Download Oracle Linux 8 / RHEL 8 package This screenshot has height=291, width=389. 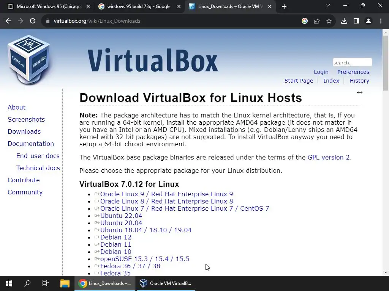166,202
